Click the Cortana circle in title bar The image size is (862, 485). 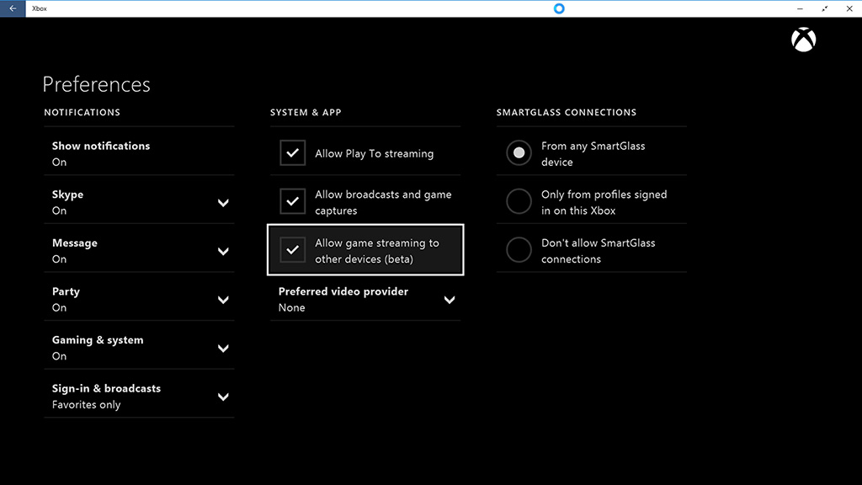[559, 8]
